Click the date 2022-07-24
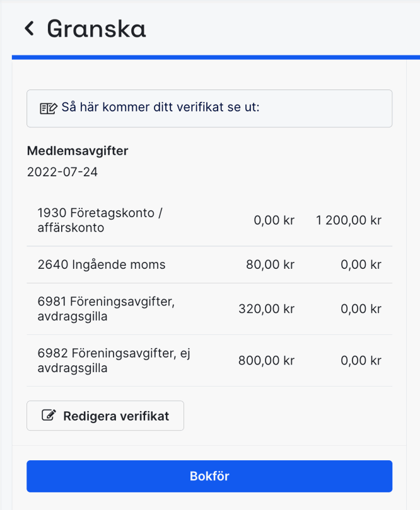420x510 pixels. pyautogui.click(x=62, y=171)
